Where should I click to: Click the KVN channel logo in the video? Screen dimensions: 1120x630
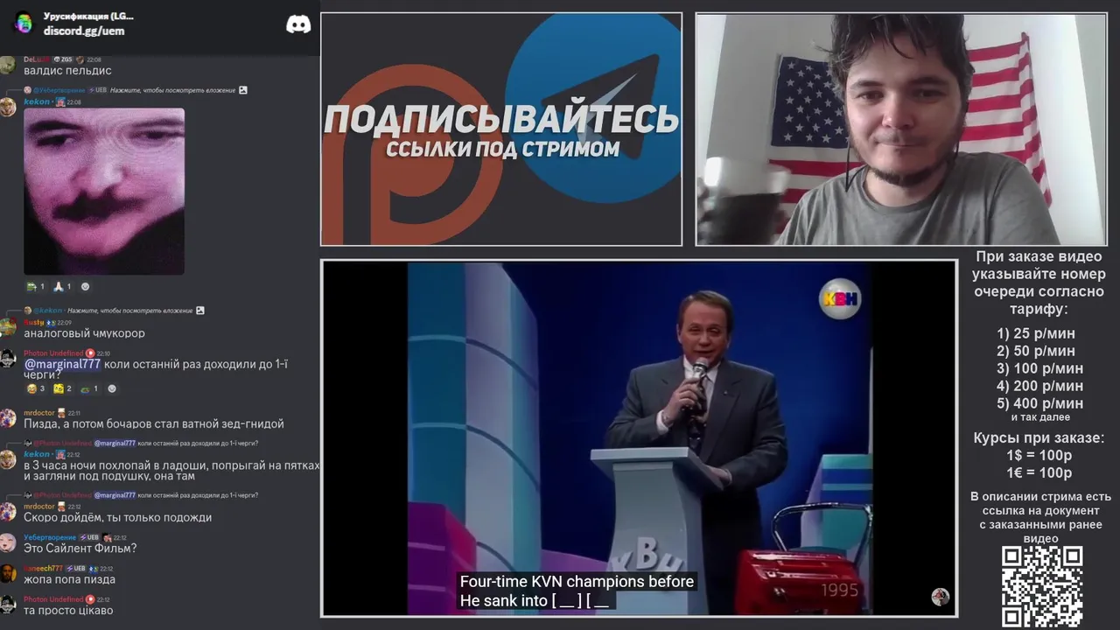pos(840,298)
